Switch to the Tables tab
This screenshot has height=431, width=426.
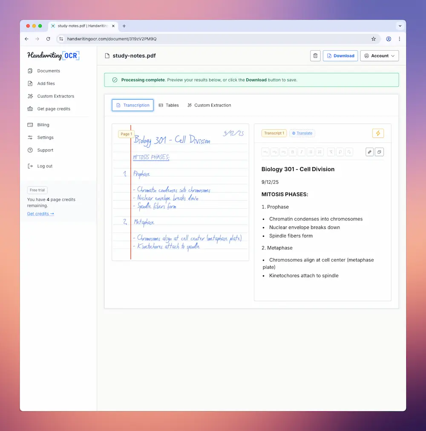[169, 105]
